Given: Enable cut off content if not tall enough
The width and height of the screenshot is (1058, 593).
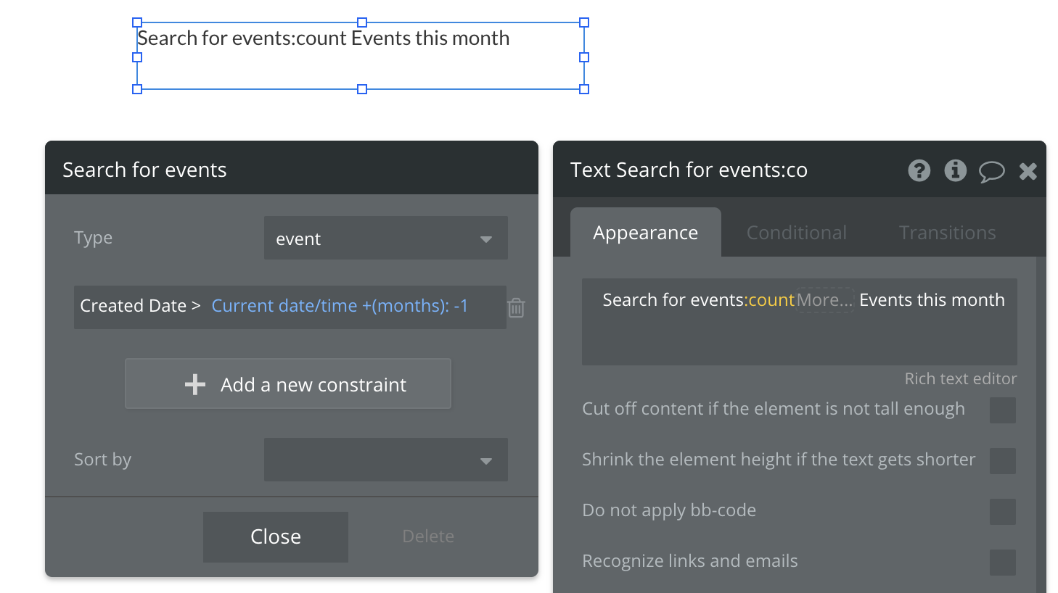Looking at the screenshot, I should tap(1002, 410).
